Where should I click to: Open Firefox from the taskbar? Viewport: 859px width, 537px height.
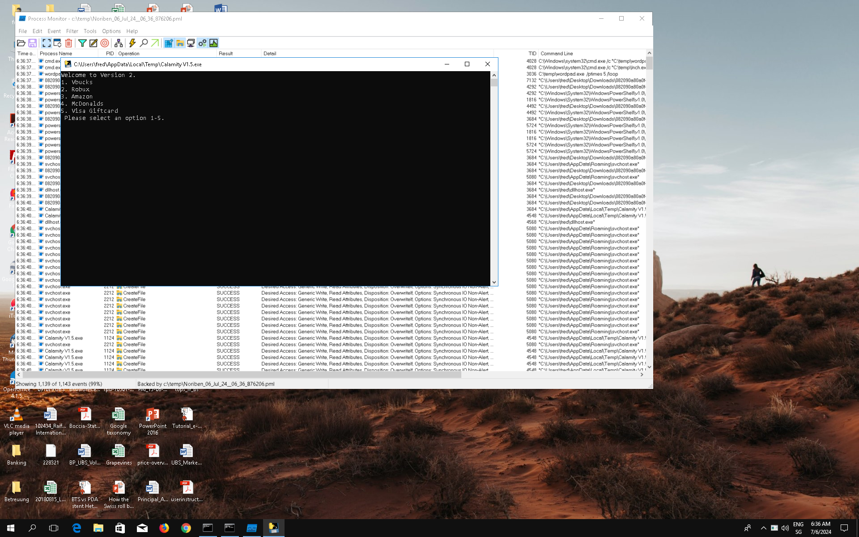(164, 528)
